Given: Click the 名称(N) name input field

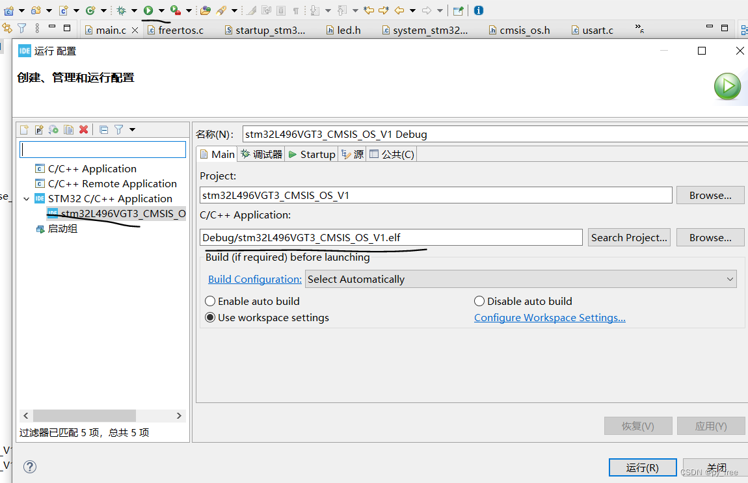Looking at the screenshot, I should 495,135.
